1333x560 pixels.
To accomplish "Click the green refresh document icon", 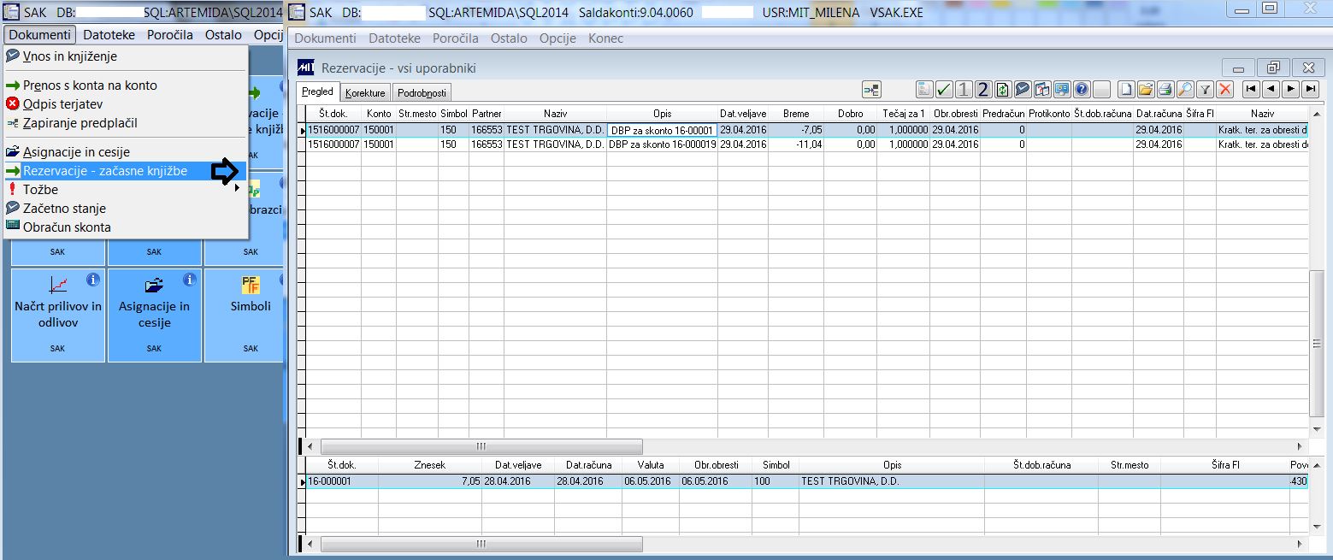I will [x=1003, y=90].
